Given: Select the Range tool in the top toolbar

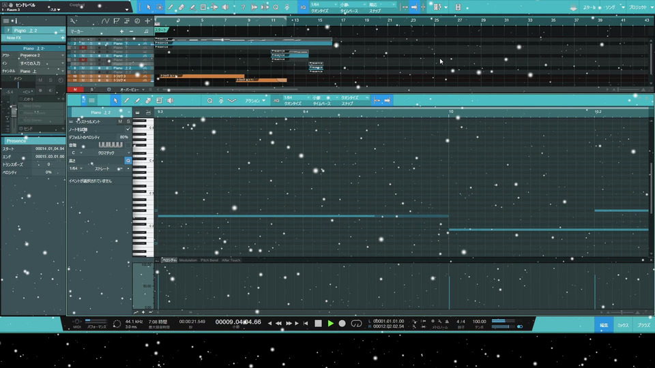Looking at the screenshot, I should 160,7.
